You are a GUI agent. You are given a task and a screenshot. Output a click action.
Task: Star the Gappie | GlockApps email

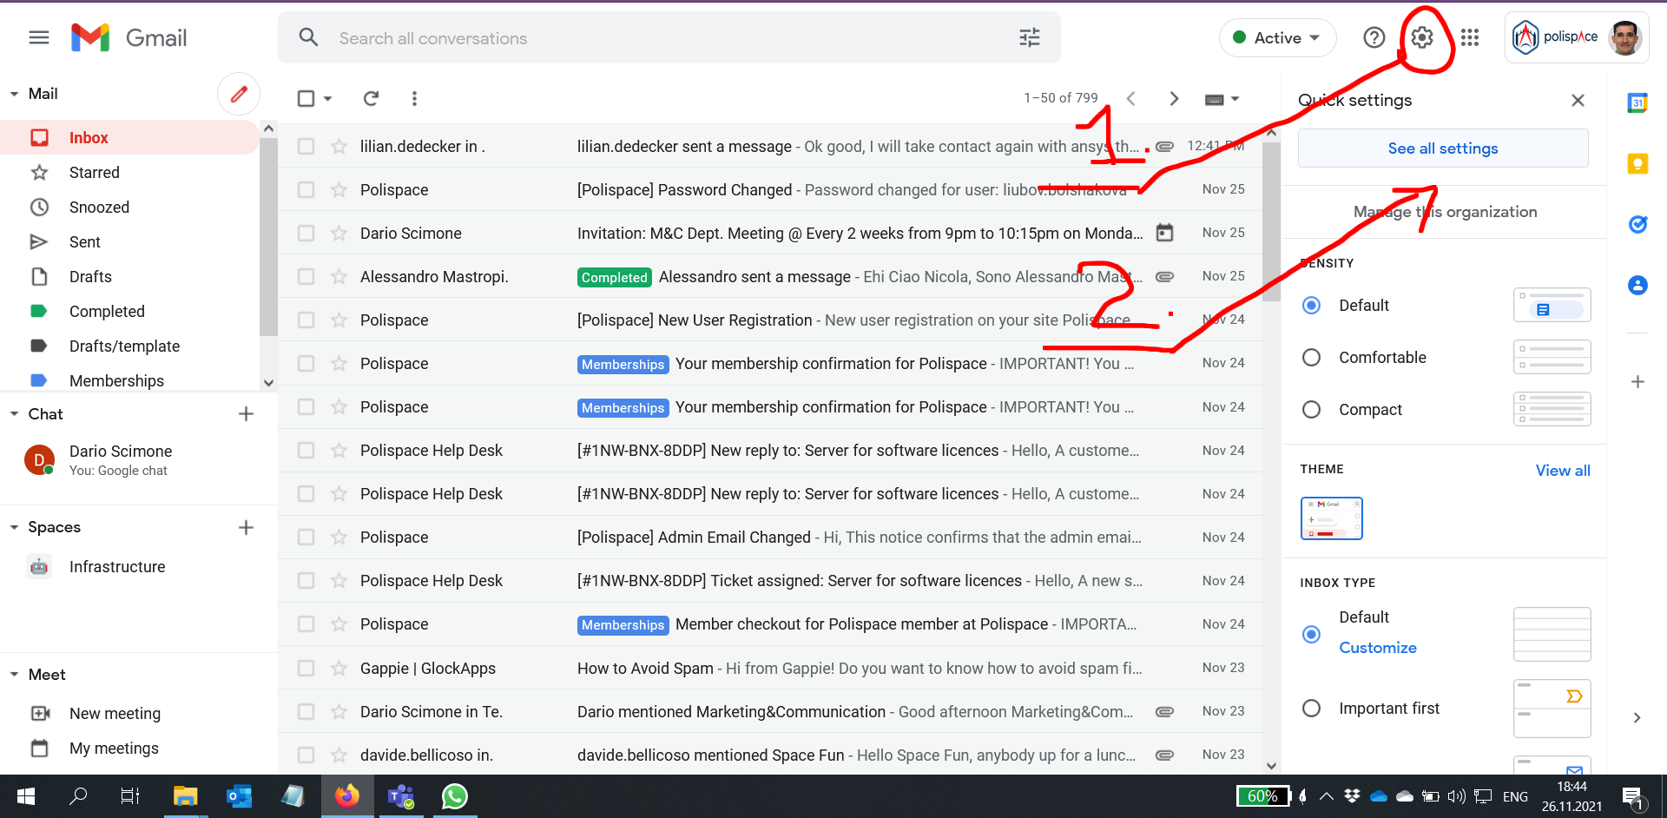tap(339, 668)
